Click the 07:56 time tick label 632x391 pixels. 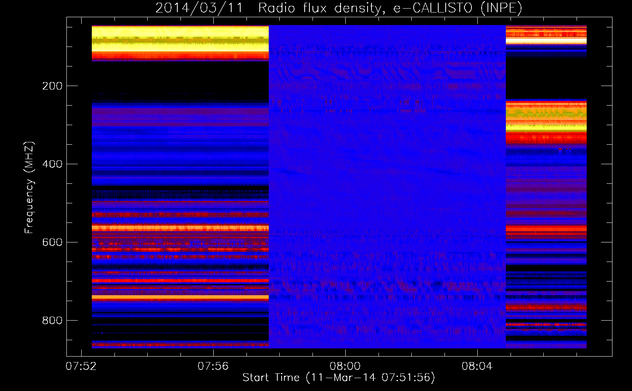[x=213, y=366]
